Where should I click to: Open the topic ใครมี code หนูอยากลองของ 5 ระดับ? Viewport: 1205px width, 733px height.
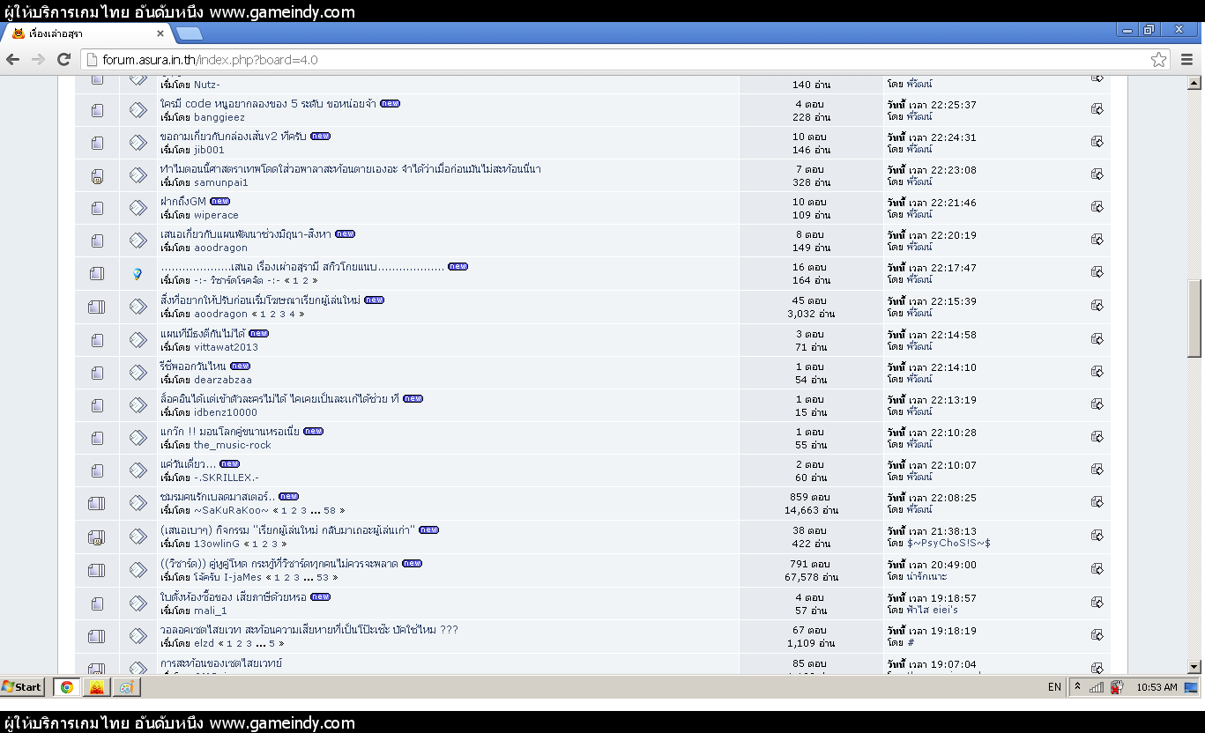tap(268, 104)
